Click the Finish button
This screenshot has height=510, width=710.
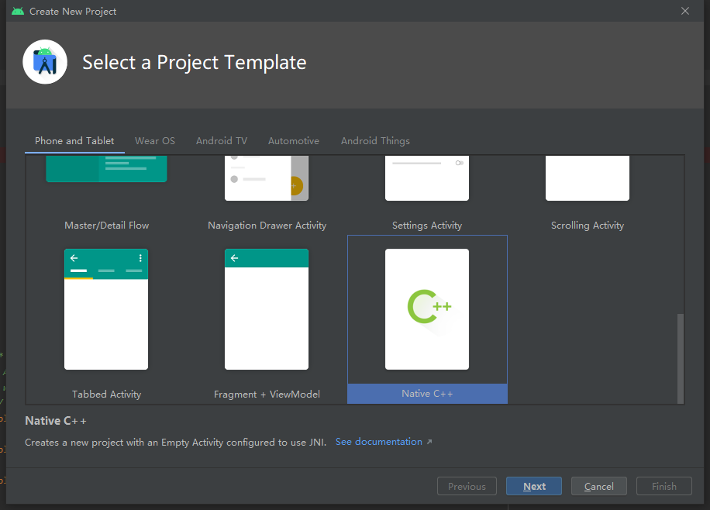(x=663, y=486)
